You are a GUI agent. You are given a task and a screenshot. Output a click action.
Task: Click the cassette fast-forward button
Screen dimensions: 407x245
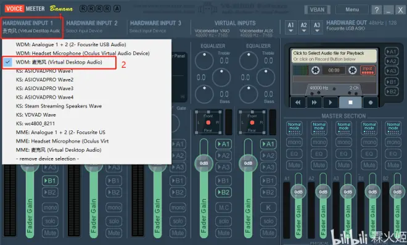click(x=314, y=102)
